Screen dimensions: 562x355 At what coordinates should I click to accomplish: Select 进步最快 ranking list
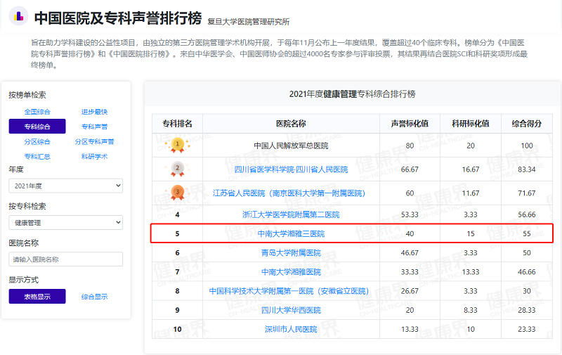click(x=94, y=112)
